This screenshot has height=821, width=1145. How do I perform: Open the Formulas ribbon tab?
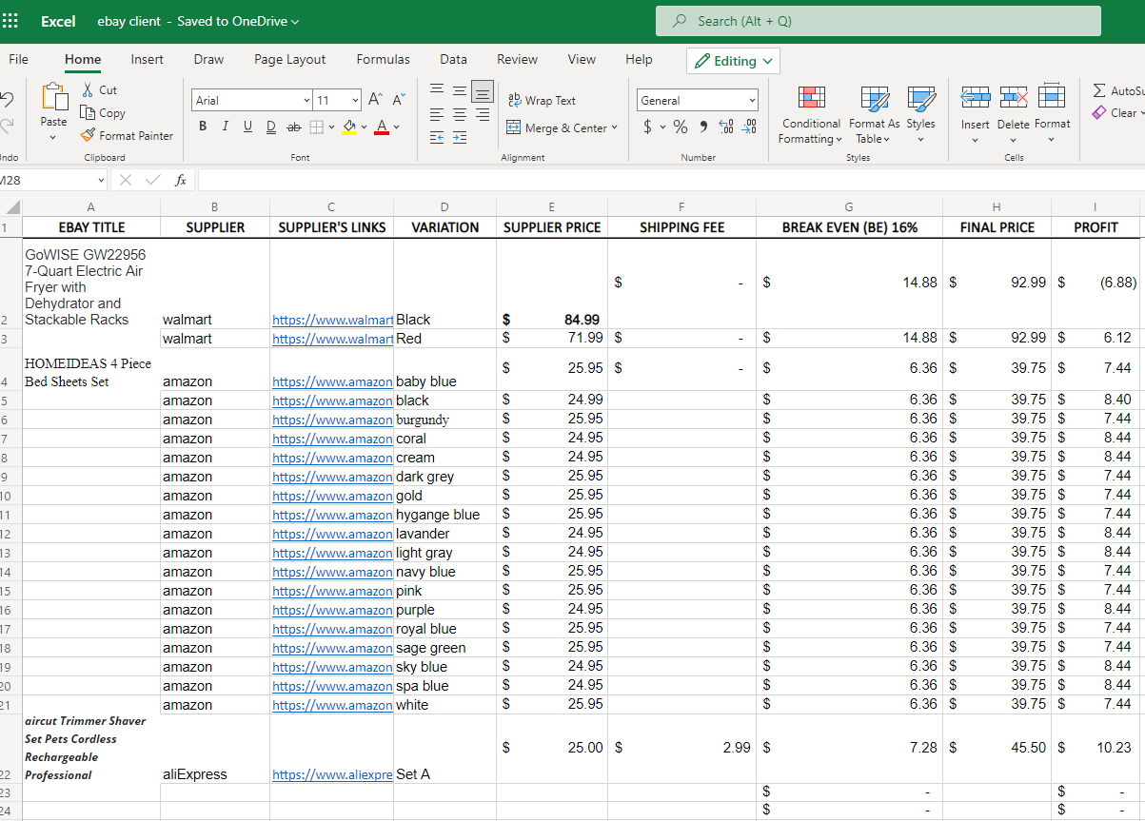[x=383, y=59]
